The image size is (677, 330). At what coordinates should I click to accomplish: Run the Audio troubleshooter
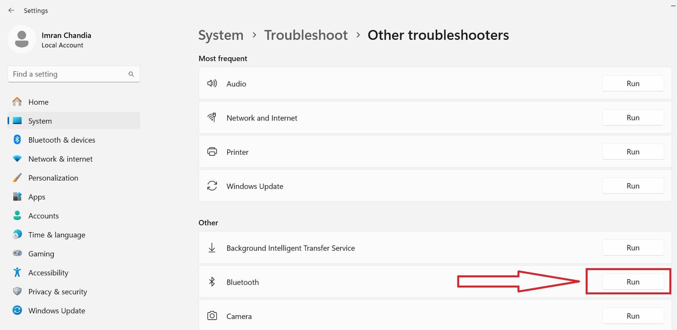click(x=633, y=83)
